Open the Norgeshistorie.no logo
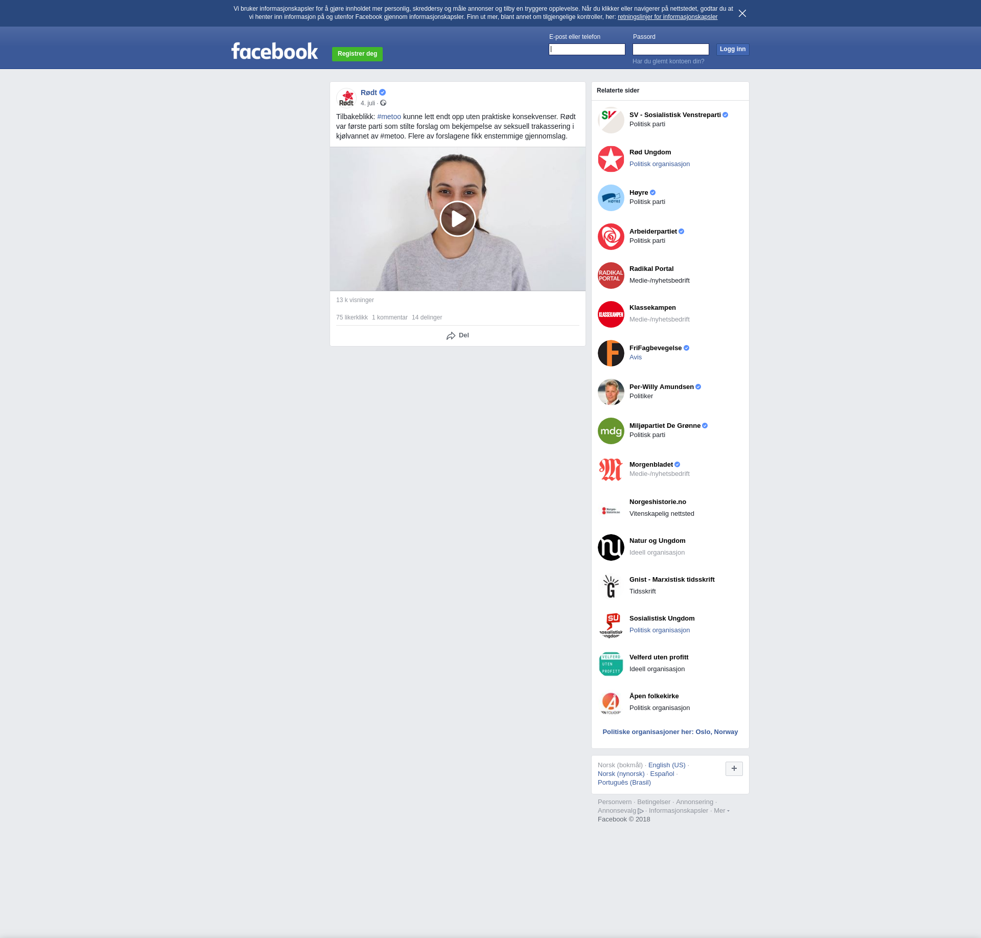The image size is (981, 938). (x=611, y=509)
